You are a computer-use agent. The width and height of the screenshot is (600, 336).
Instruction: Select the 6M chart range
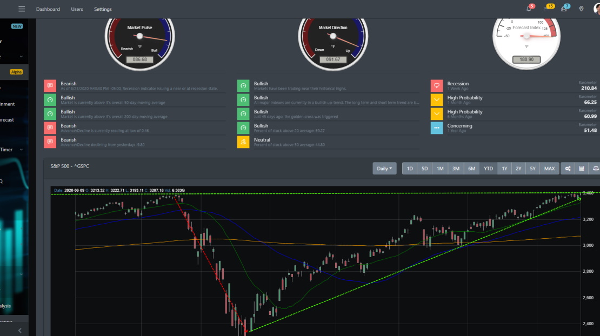pyautogui.click(x=471, y=169)
